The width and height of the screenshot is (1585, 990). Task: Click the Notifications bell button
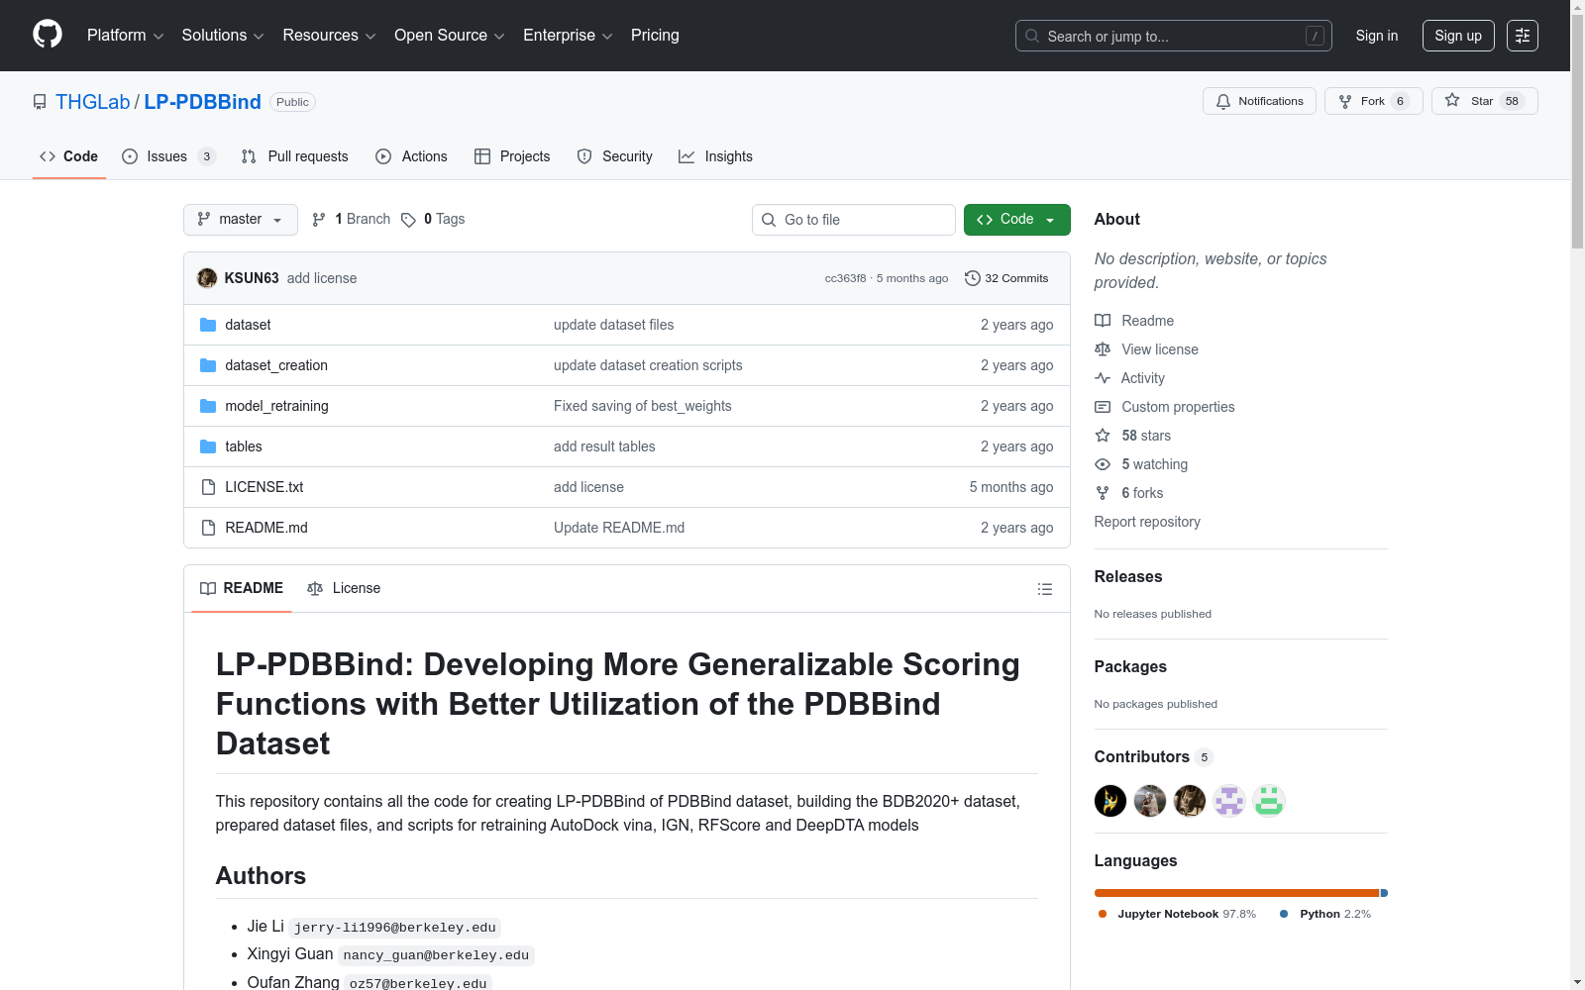[1259, 101]
